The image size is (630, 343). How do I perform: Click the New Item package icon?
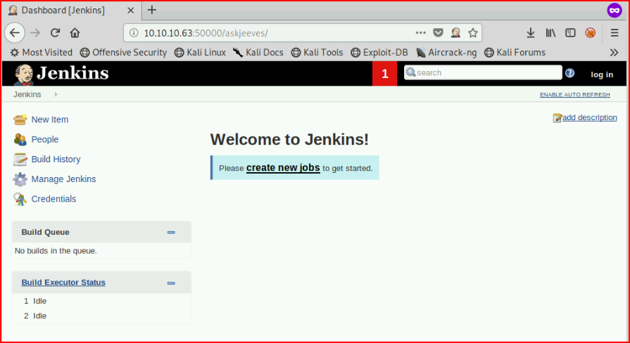tap(20, 119)
